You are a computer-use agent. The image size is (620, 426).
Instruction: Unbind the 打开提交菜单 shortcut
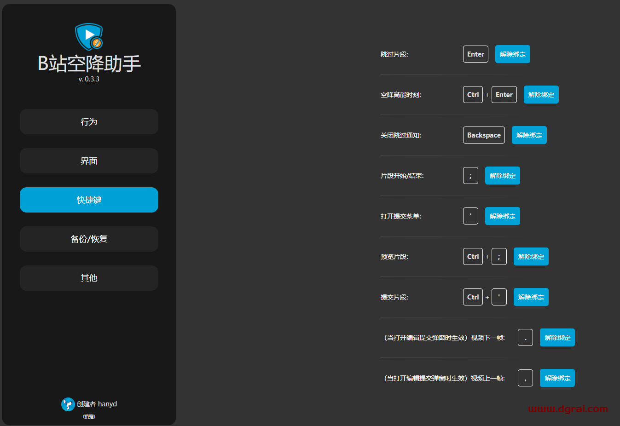click(x=503, y=216)
